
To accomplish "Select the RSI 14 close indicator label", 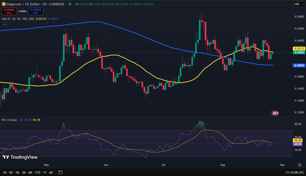I will 9,120.
